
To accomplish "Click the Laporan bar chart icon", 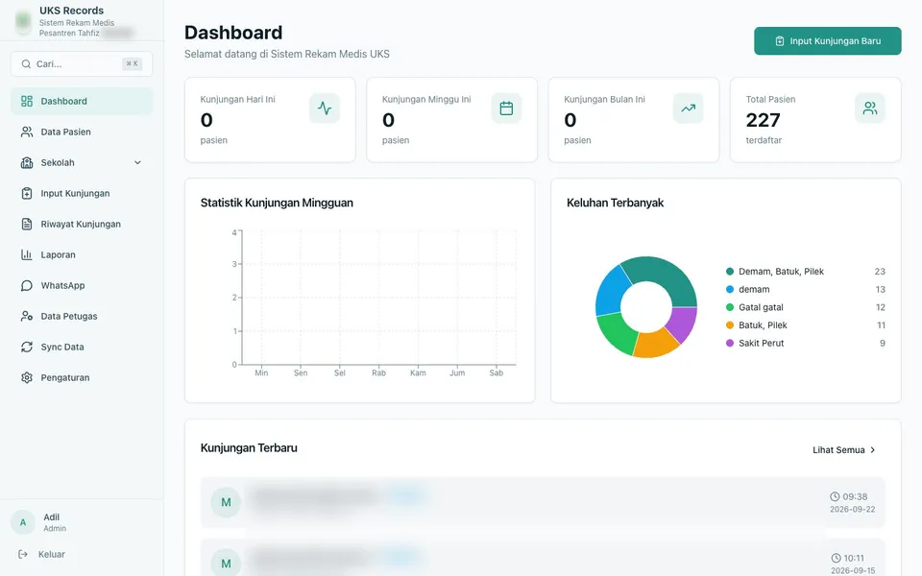I will click(x=27, y=254).
